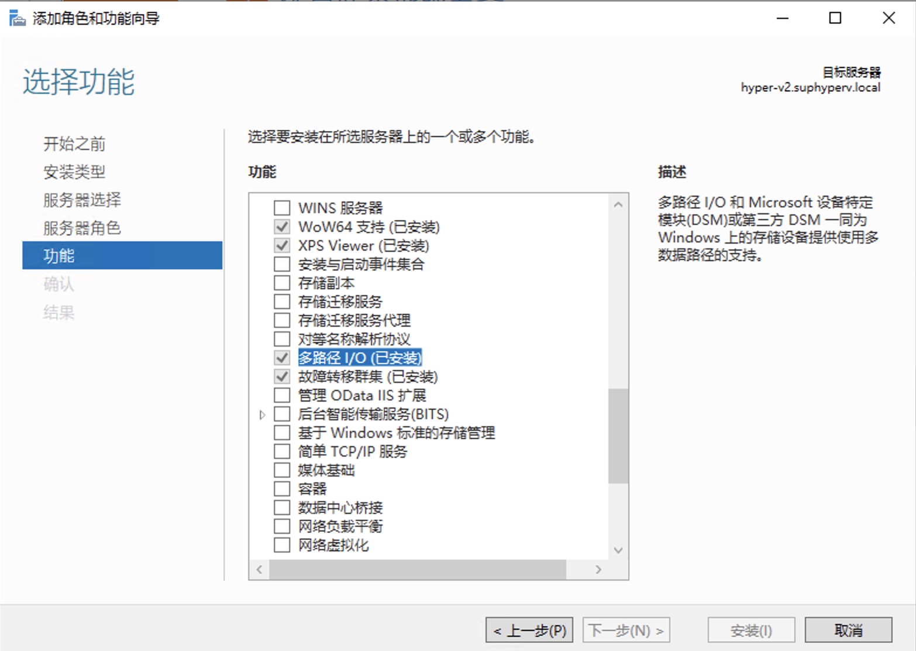
Task: Close the 添加角色和功能向导 window
Action: [889, 18]
